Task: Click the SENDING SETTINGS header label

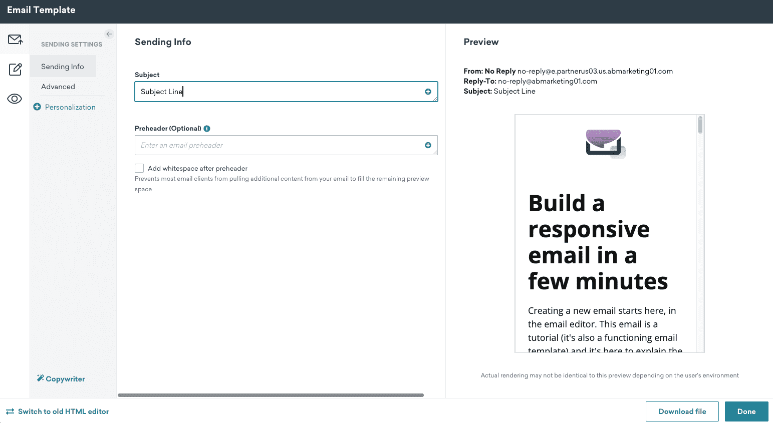Action: [x=72, y=45]
